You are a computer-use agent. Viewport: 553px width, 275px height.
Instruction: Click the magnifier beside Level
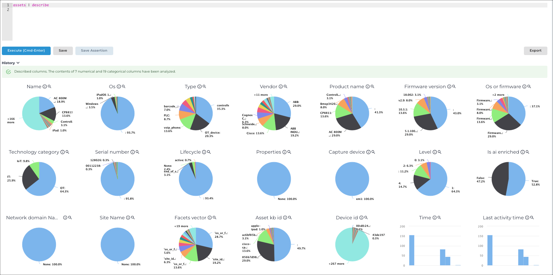[439, 152]
